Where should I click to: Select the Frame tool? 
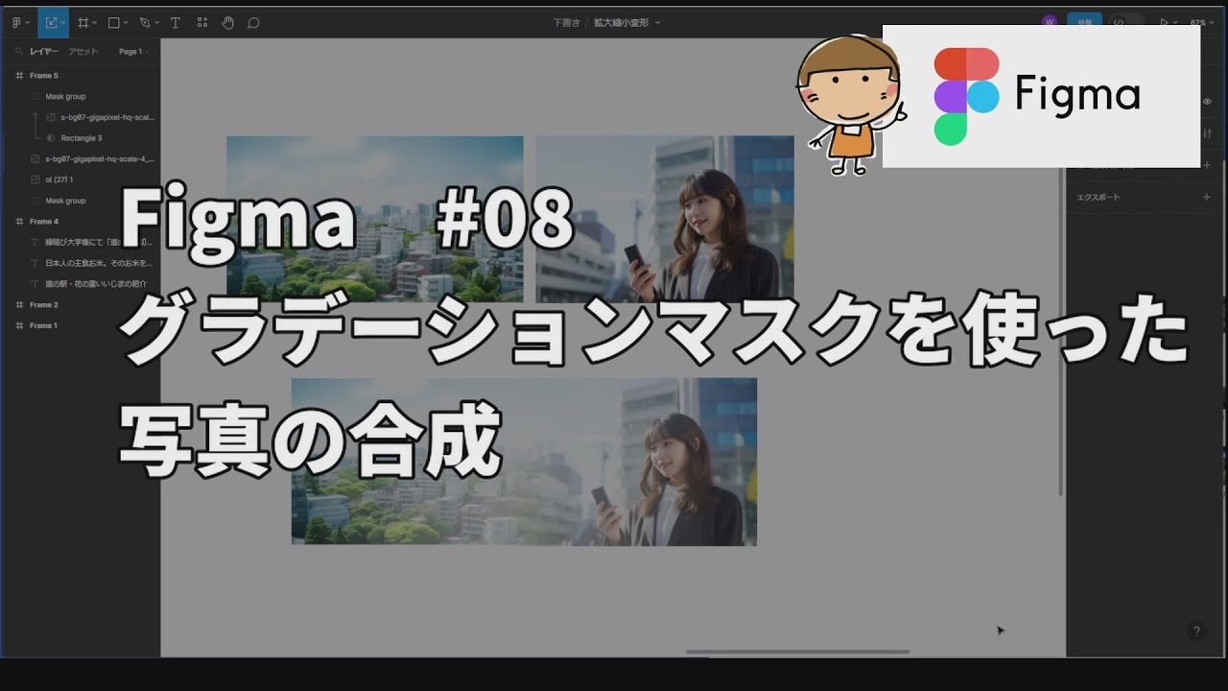point(83,22)
